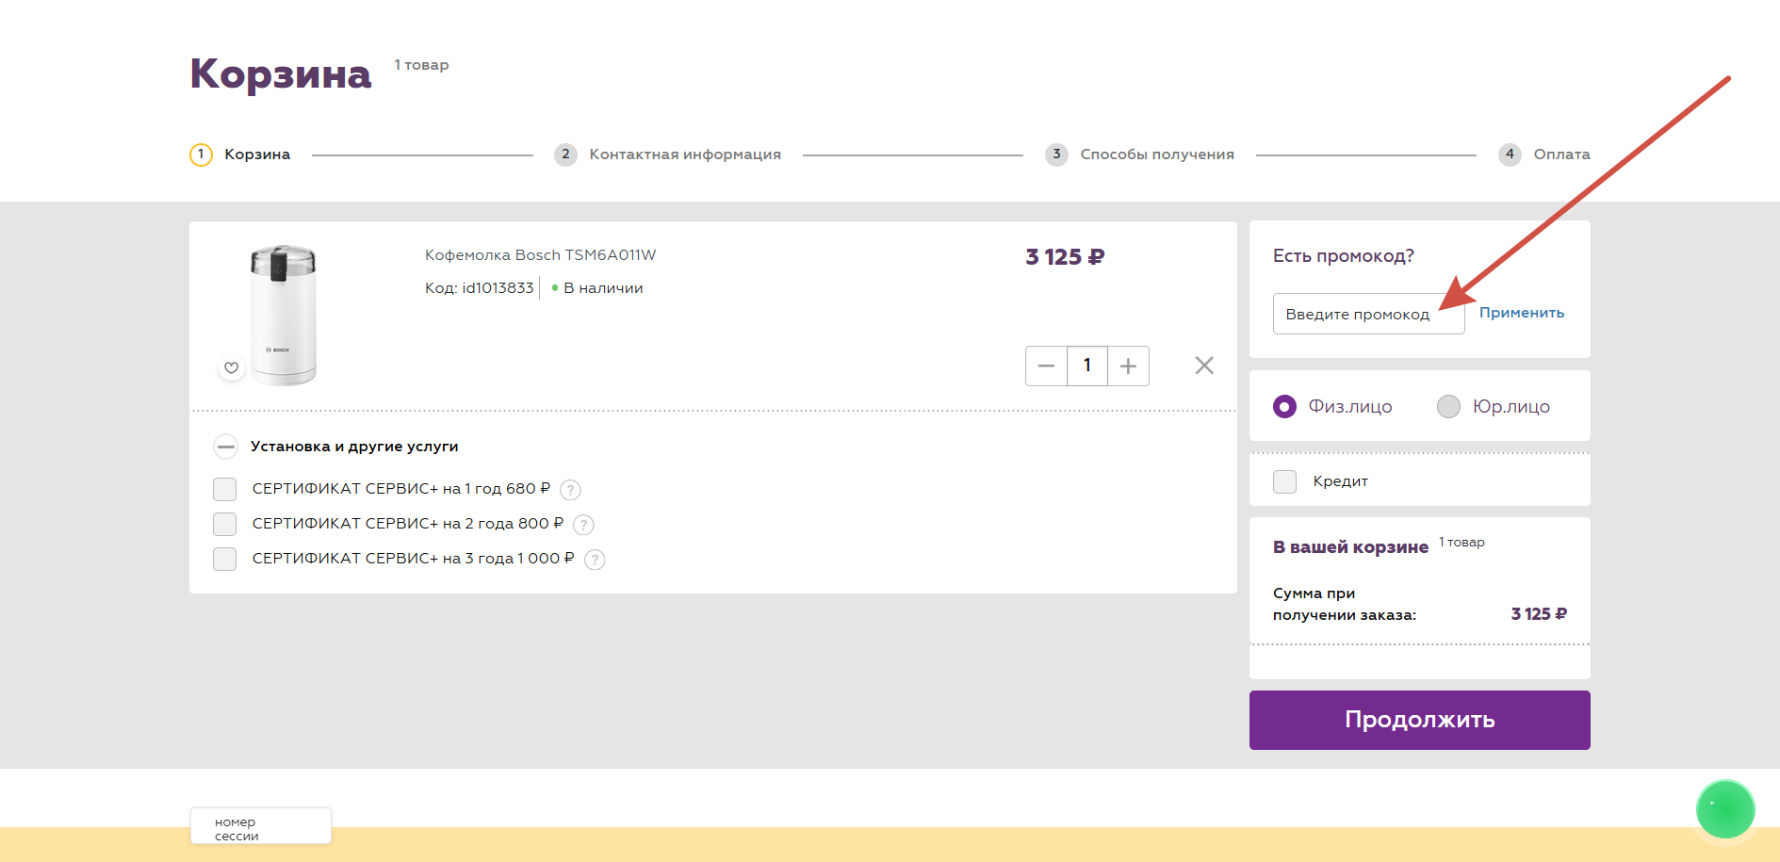The width and height of the screenshot is (1780, 862).
Task: Enable the 'Кредит' checkbox
Action: click(1284, 481)
